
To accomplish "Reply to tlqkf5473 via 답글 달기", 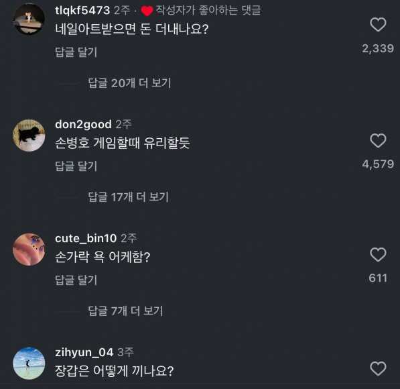I will 76,52.
